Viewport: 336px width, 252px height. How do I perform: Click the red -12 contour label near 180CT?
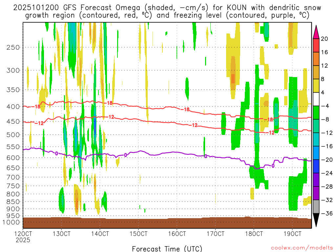[270, 133]
